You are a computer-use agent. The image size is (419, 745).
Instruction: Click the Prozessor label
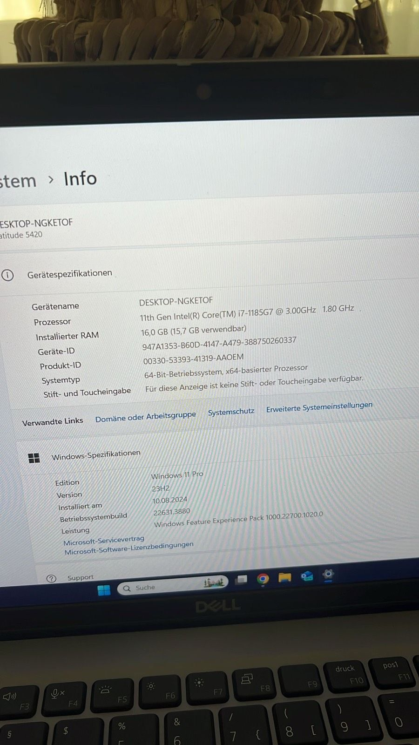point(52,322)
